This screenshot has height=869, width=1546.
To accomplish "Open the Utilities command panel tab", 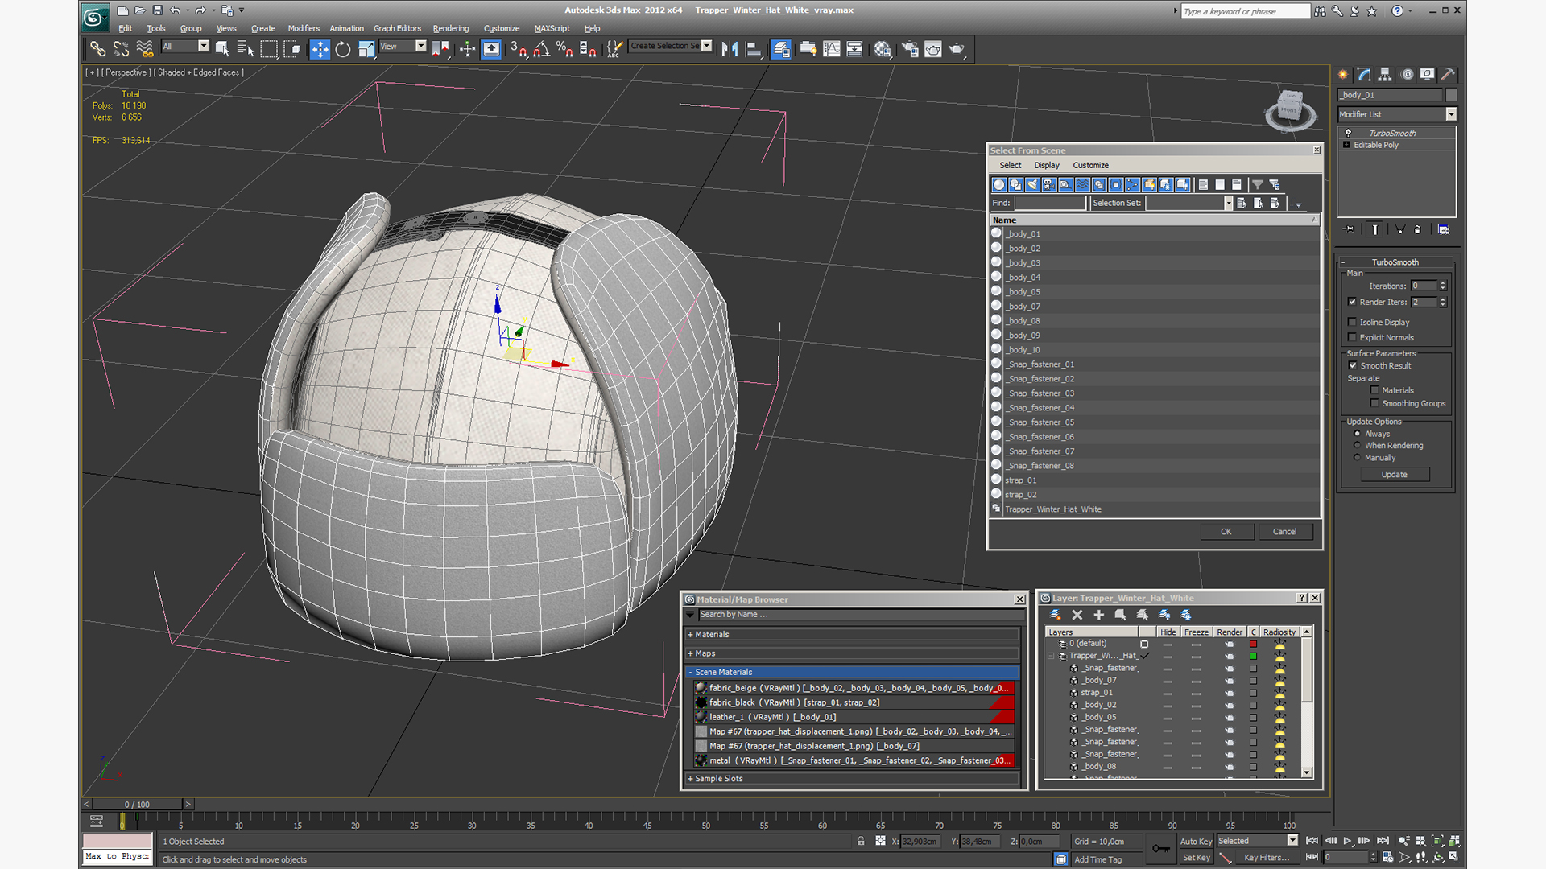I will 1448,74.
